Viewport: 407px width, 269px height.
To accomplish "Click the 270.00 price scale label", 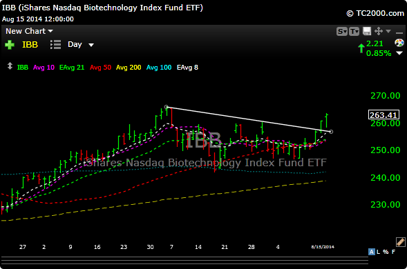I will pos(385,96).
